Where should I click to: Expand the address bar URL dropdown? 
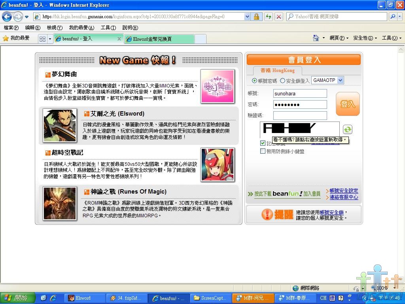(247, 17)
